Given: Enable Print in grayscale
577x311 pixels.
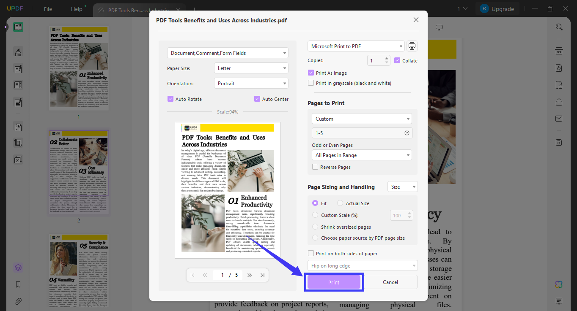Looking at the screenshot, I should click(x=312, y=83).
